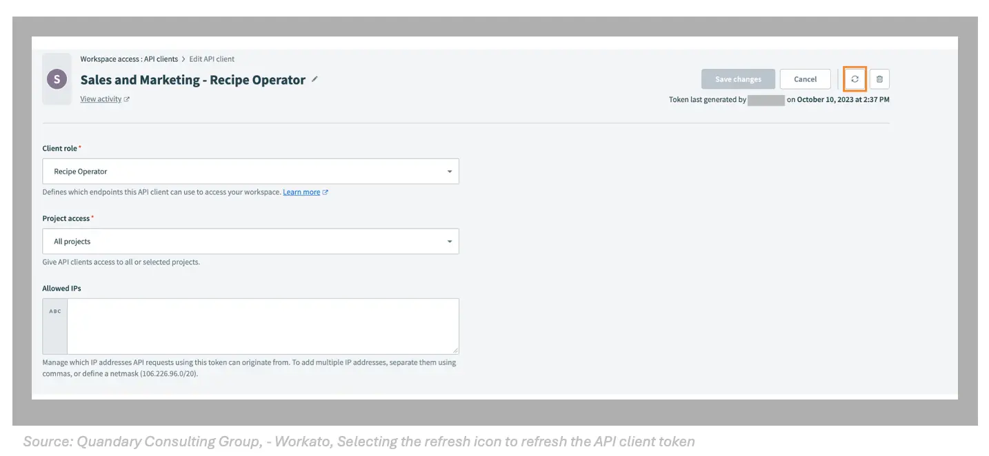989x456 pixels.
Task: Open the View activity link
Action: pos(101,99)
